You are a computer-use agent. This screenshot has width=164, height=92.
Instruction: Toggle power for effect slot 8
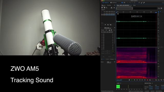104,46
